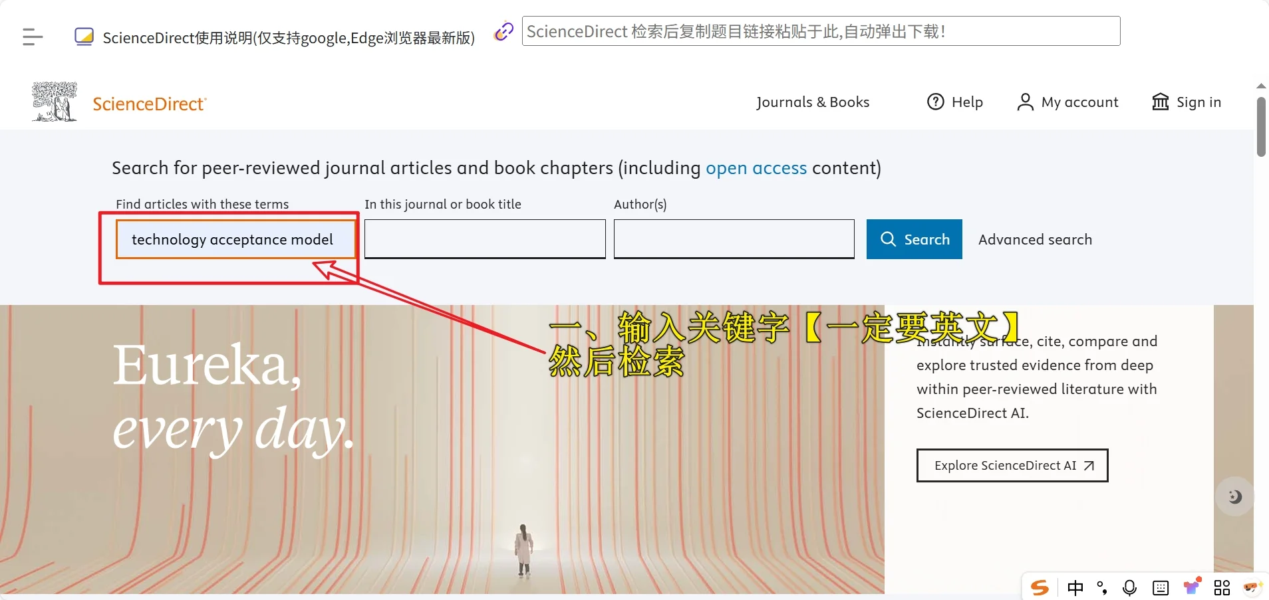Toggle night mode with the moon button
Image resolution: width=1269 pixels, height=600 pixels.
click(x=1234, y=496)
